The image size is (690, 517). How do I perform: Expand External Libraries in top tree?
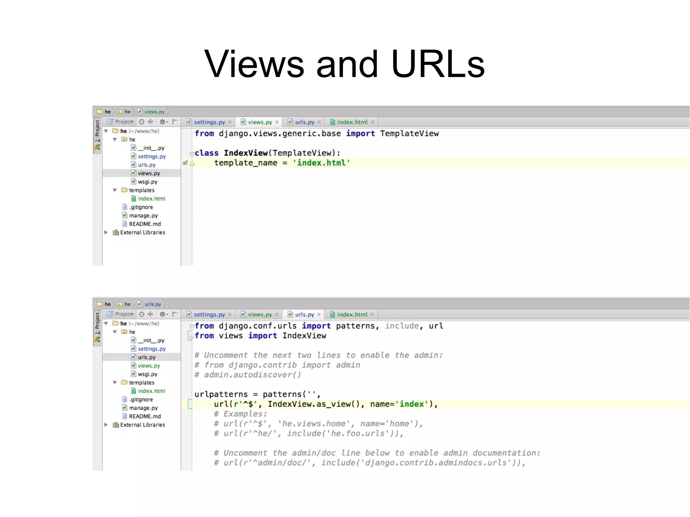pos(106,232)
